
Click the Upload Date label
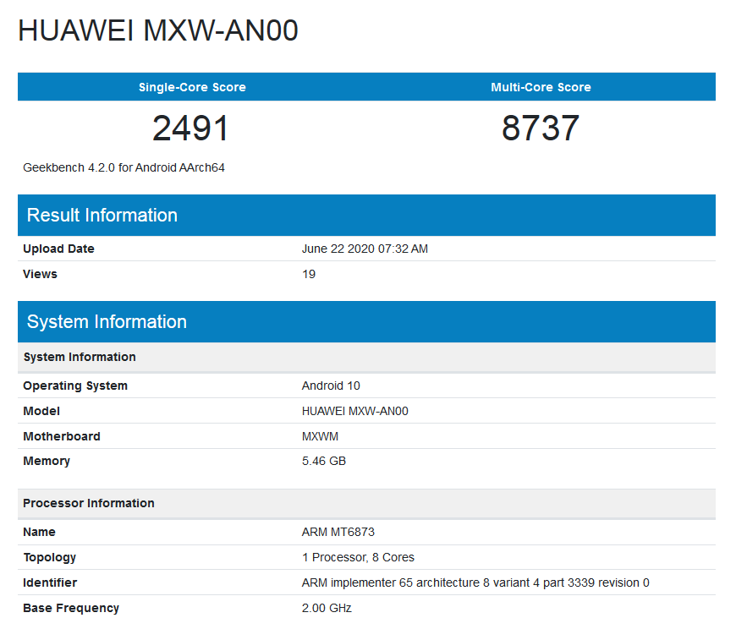click(58, 249)
